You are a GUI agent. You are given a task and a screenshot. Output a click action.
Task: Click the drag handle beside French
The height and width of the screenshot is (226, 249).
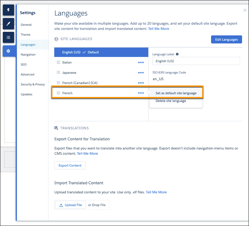tap(59, 93)
